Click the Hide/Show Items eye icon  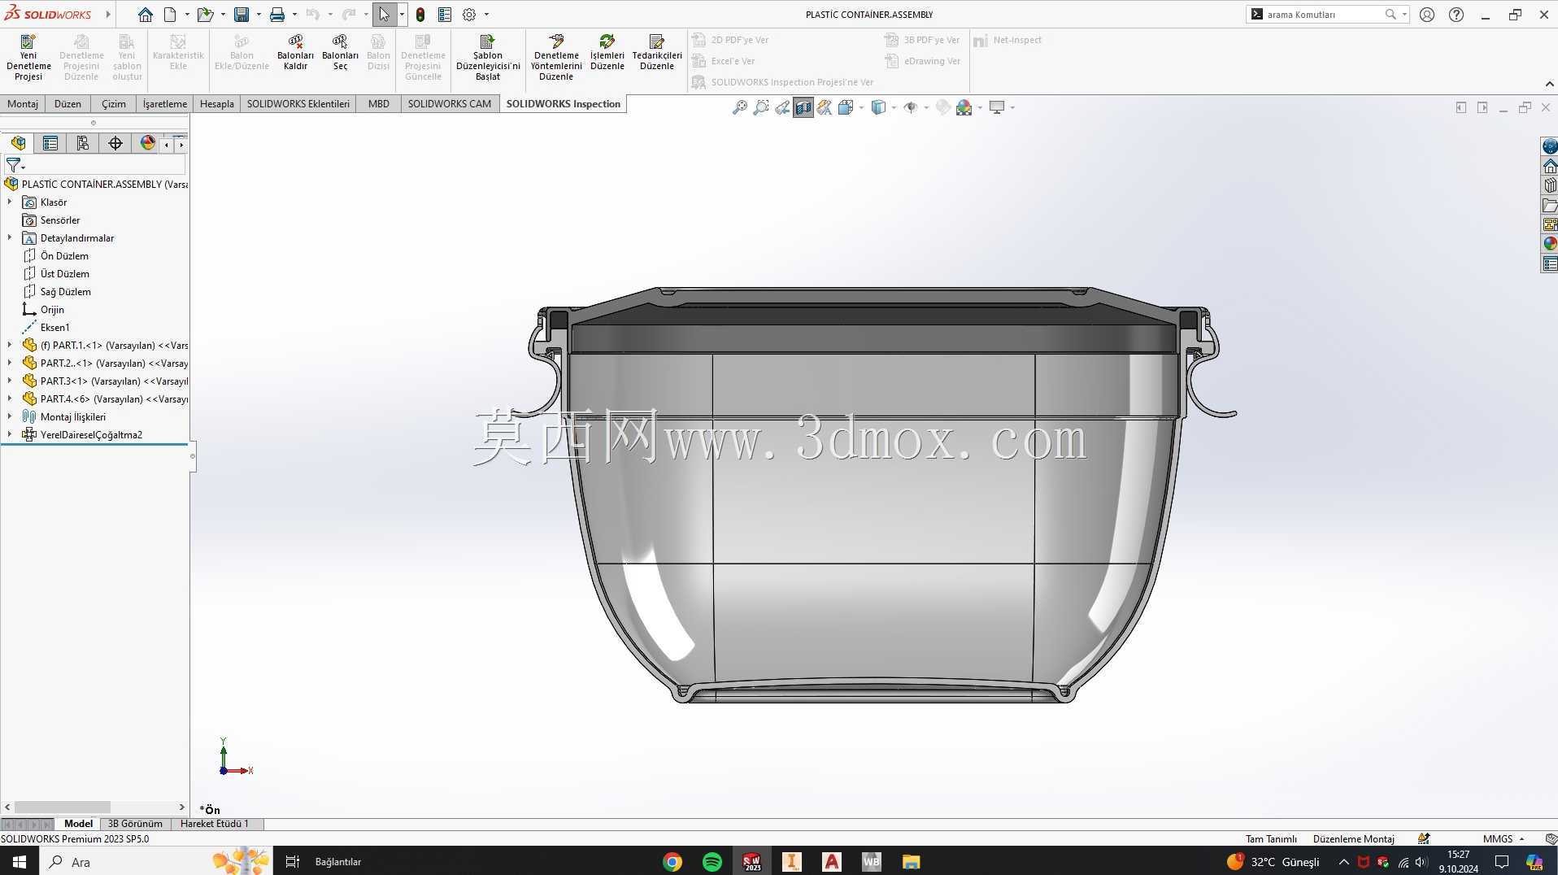coord(911,107)
